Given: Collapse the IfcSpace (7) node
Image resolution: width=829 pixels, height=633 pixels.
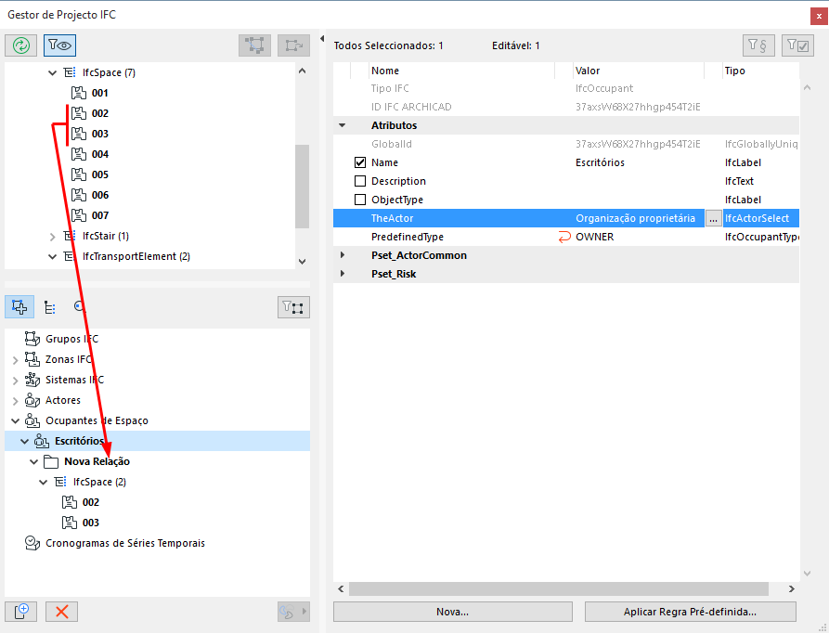Looking at the screenshot, I should [52, 73].
